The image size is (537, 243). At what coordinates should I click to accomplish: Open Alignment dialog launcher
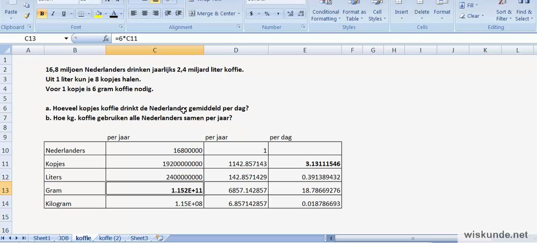[239, 27]
